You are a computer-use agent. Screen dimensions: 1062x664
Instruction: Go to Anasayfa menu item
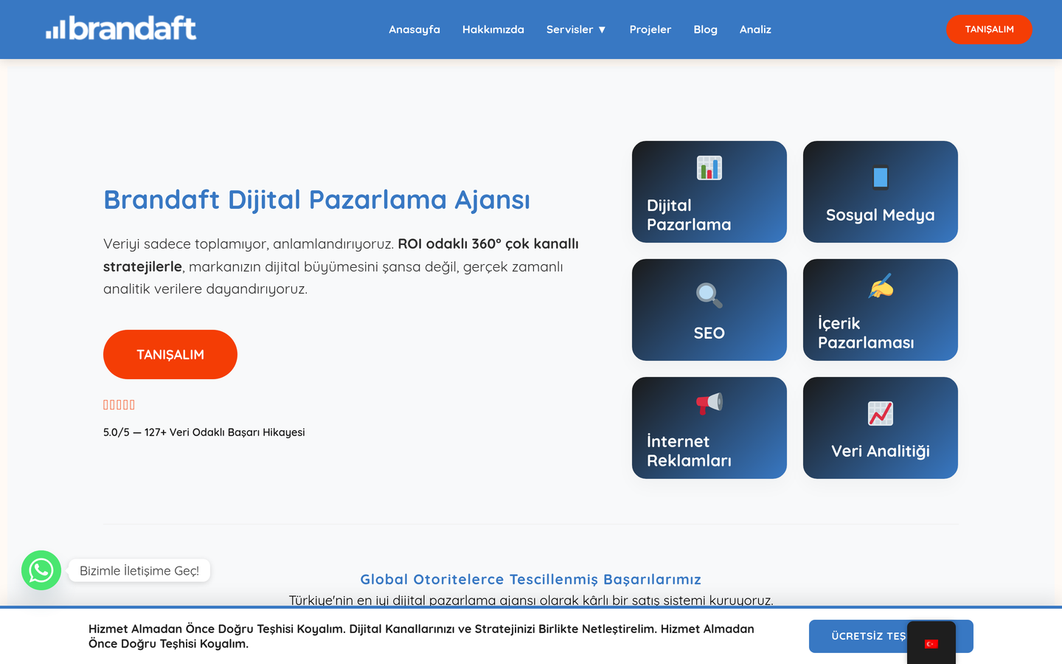(x=414, y=30)
